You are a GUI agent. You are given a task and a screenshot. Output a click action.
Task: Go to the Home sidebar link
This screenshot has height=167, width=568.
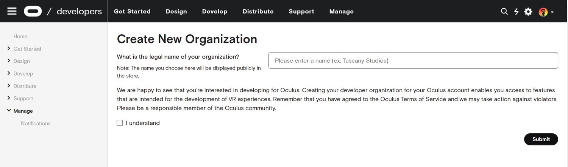click(20, 36)
